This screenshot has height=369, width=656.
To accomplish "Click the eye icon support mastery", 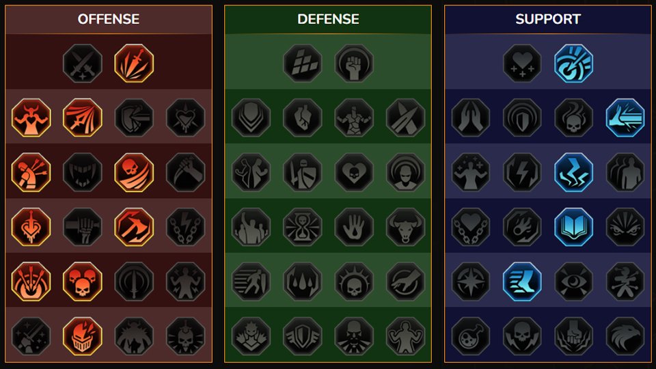I will tap(573, 282).
